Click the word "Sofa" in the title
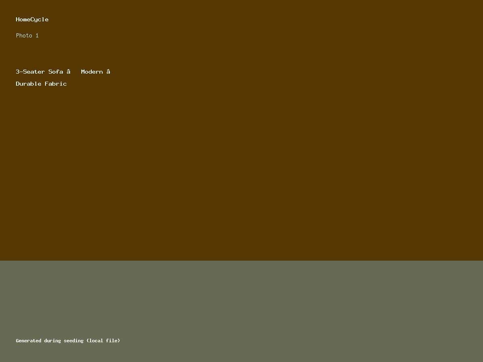The width and height of the screenshot is (483, 362). pyautogui.click(x=56, y=72)
